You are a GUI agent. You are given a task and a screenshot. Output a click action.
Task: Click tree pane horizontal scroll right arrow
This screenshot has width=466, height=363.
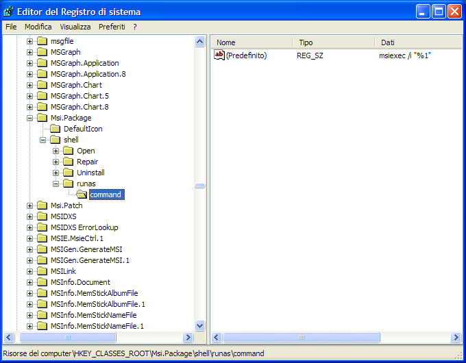point(188,338)
